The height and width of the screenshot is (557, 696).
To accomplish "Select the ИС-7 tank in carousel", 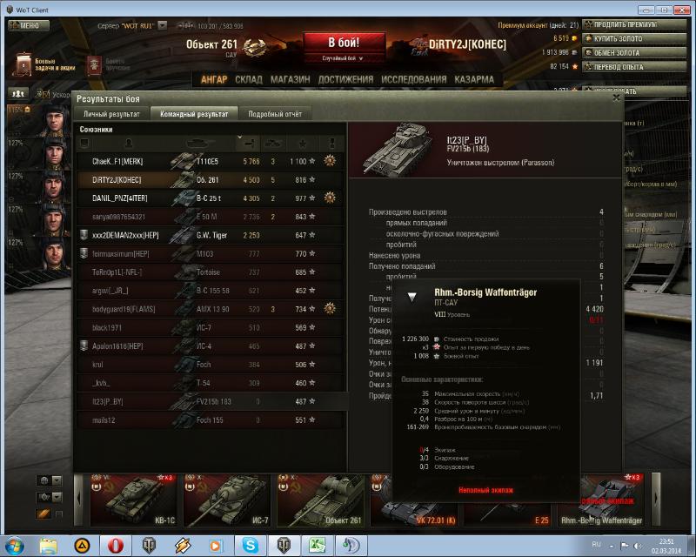I will coord(227,500).
